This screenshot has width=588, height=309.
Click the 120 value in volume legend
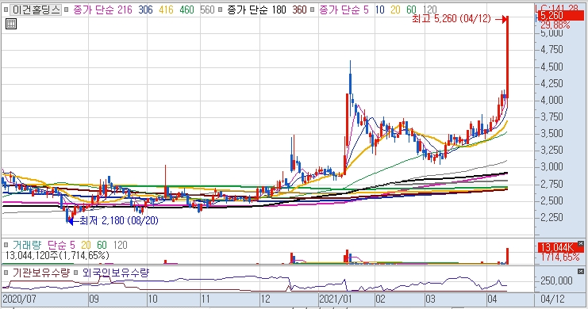[x=120, y=246]
